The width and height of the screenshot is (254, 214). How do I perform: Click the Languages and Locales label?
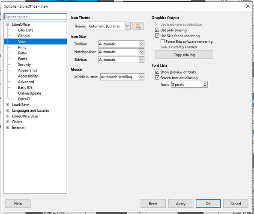(x=30, y=110)
